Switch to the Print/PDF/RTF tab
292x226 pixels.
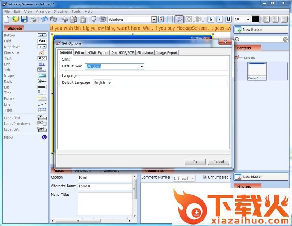point(123,53)
